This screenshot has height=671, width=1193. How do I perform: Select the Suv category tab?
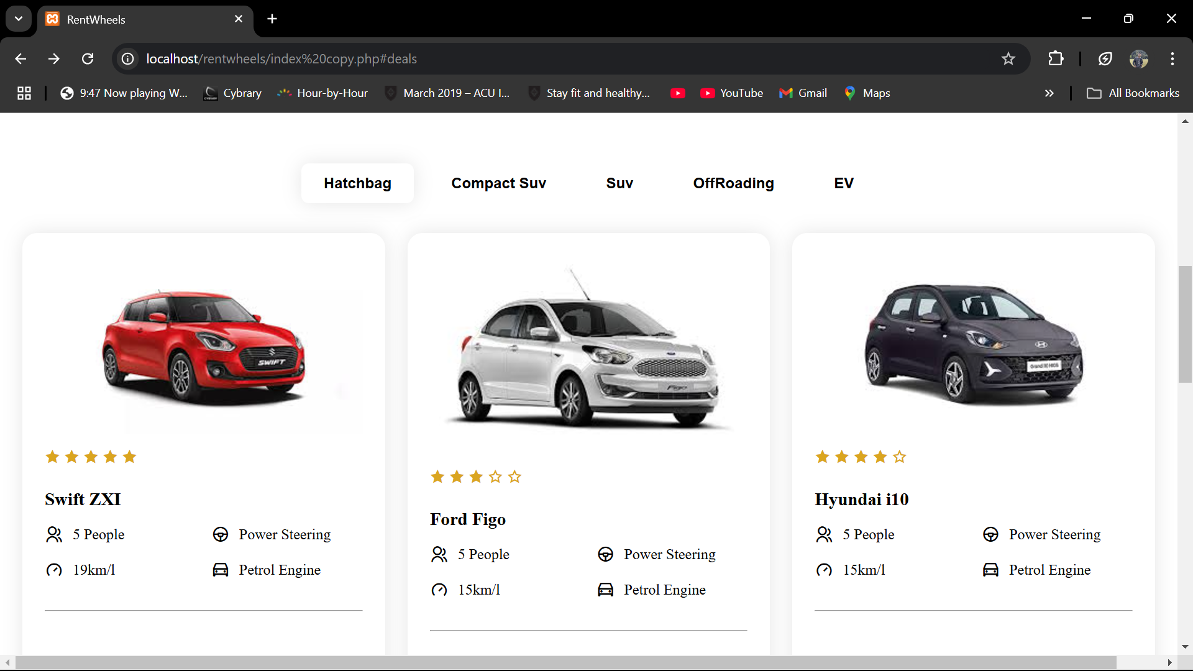pos(619,183)
